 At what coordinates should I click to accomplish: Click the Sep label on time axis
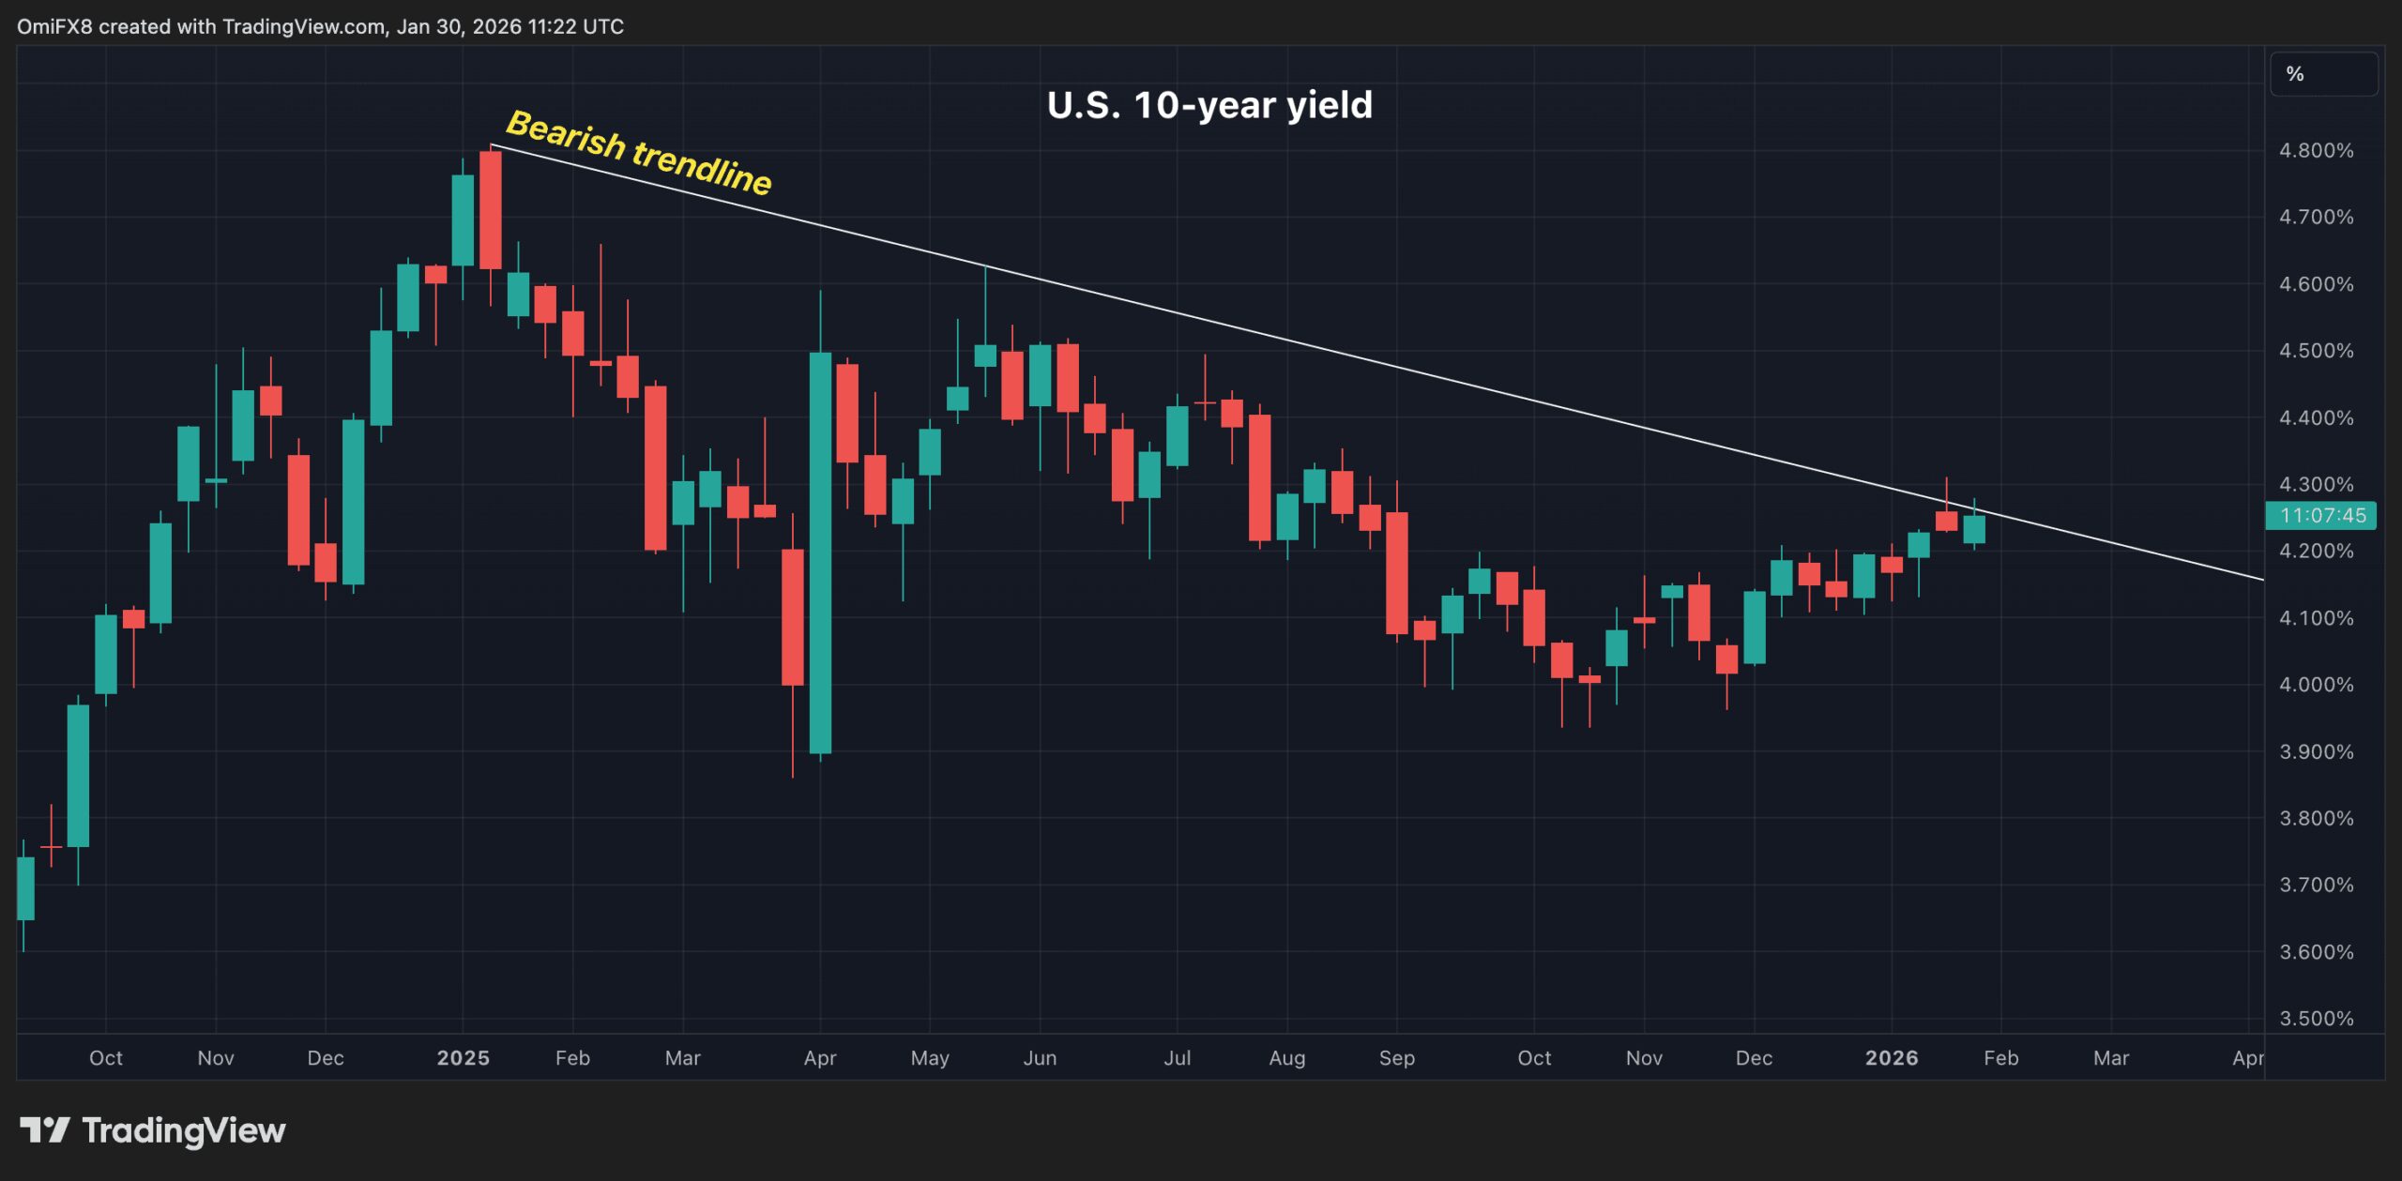1396,1058
